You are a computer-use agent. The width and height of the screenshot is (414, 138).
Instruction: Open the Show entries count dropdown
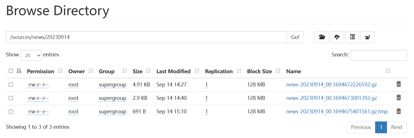click(x=31, y=55)
